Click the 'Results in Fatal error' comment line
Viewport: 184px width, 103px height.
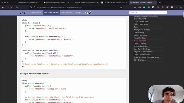click(65, 64)
